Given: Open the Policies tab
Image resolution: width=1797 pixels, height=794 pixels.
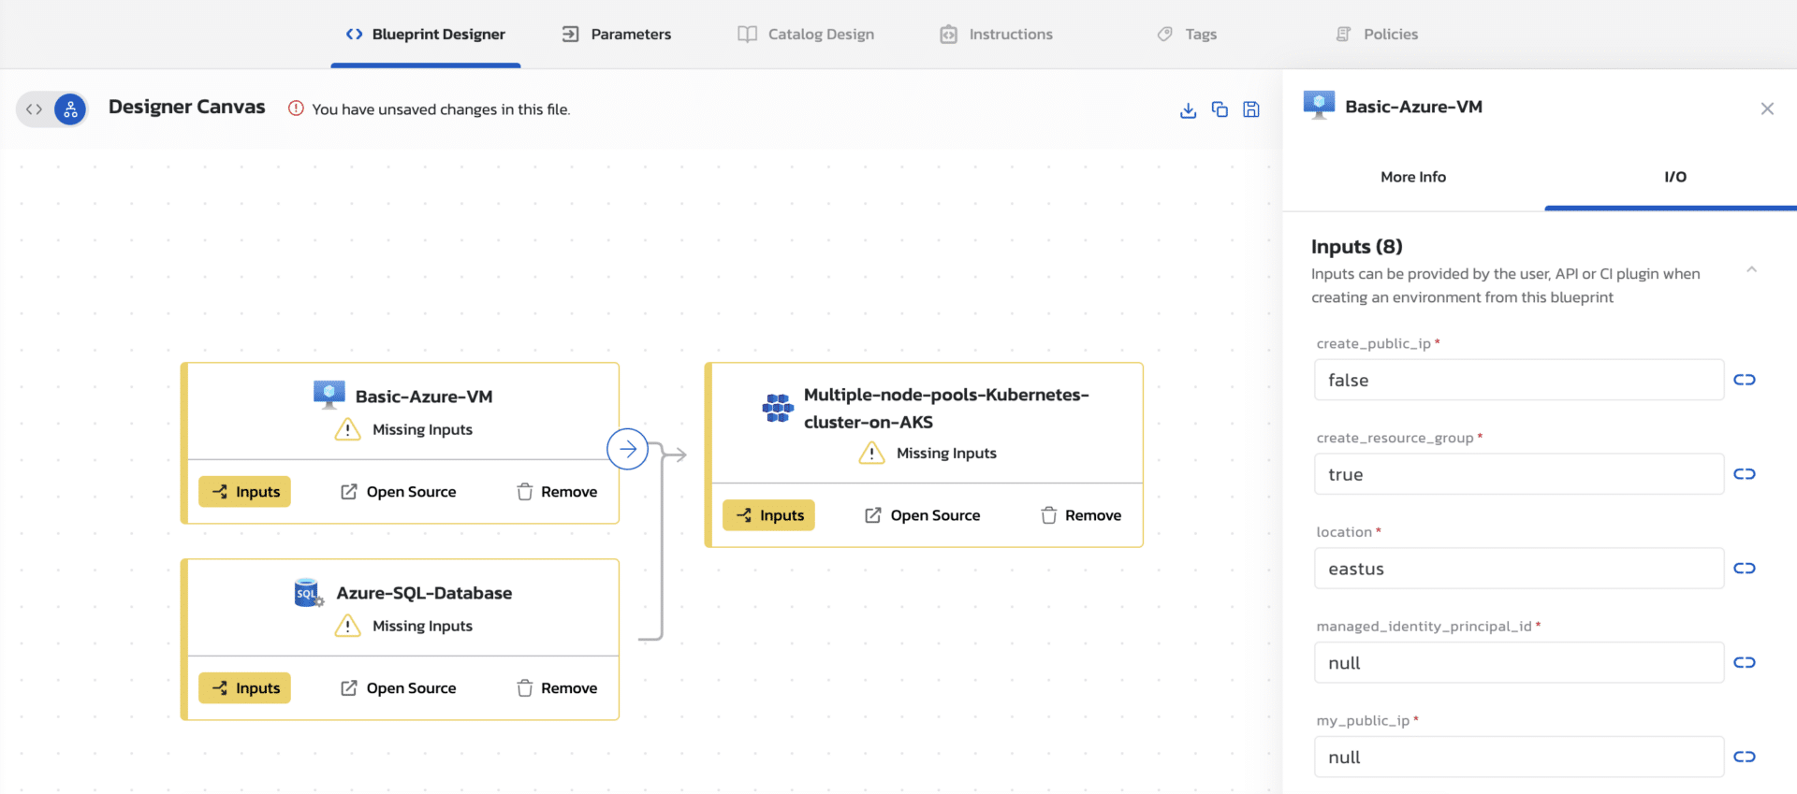Looking at the screenshot, I should click(x=1377, y=35).
